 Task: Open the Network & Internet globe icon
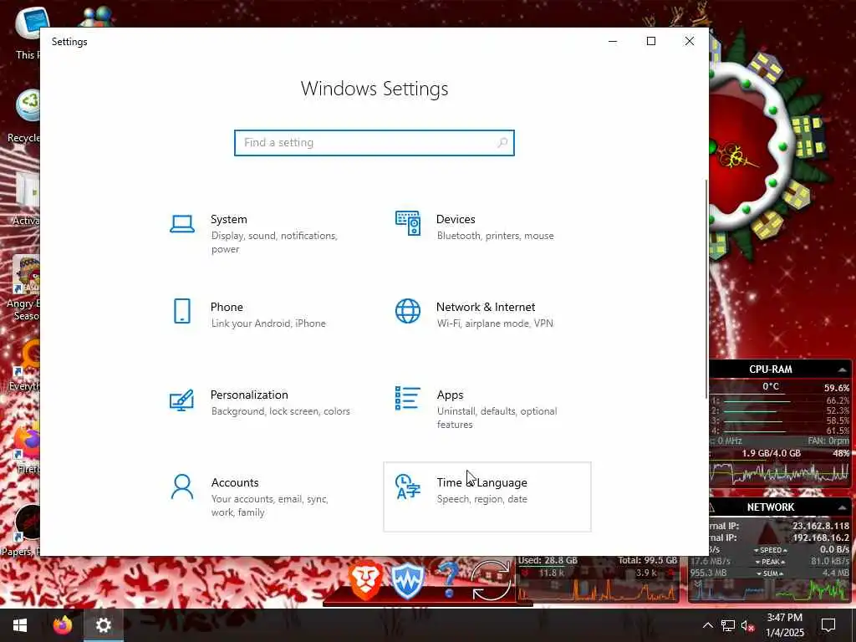pos(408,311)
